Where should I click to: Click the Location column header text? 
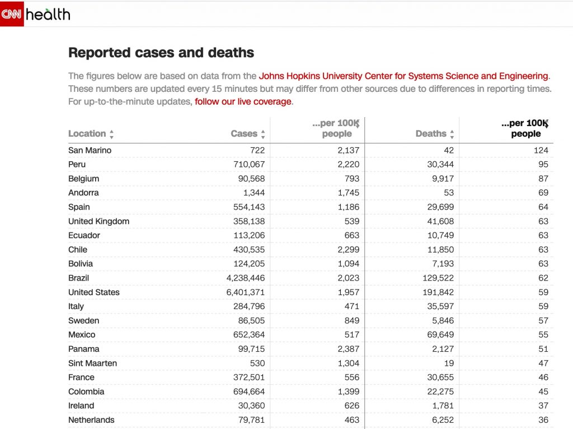point(87,134)
